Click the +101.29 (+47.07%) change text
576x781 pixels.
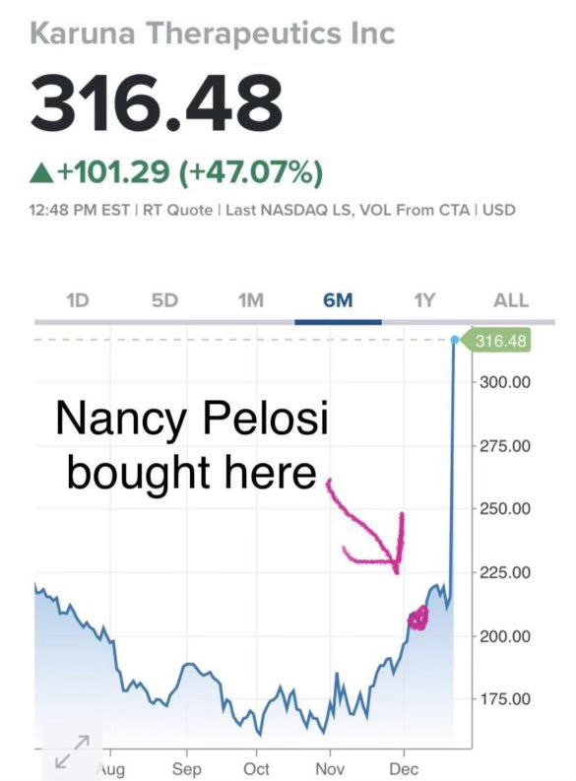191,172
